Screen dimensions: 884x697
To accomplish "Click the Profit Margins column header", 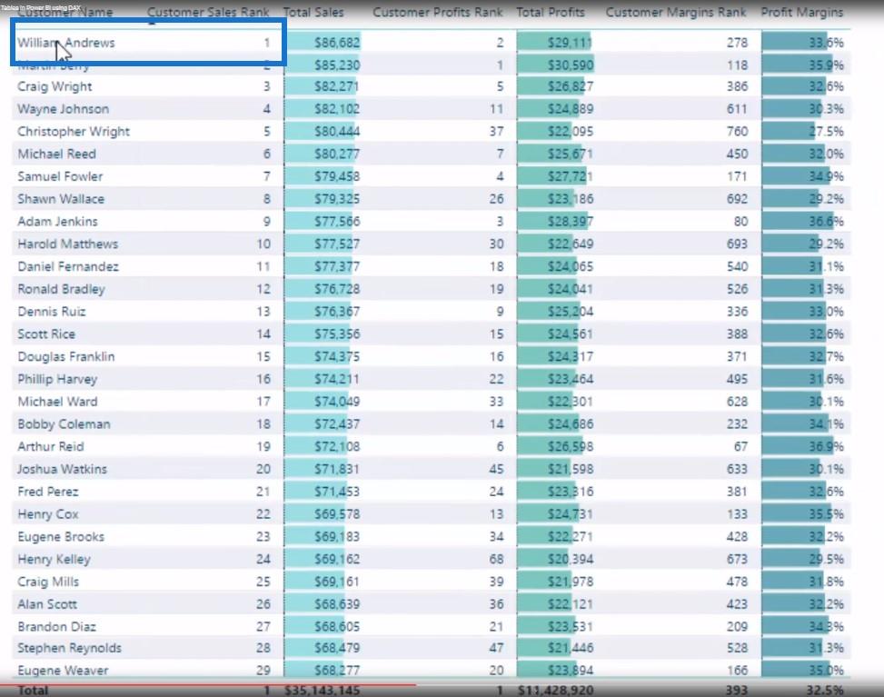I will coord(802,13).
